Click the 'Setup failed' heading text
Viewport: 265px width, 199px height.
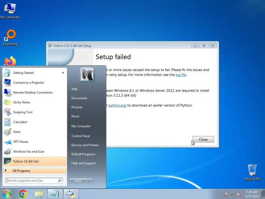pos(113,57)
